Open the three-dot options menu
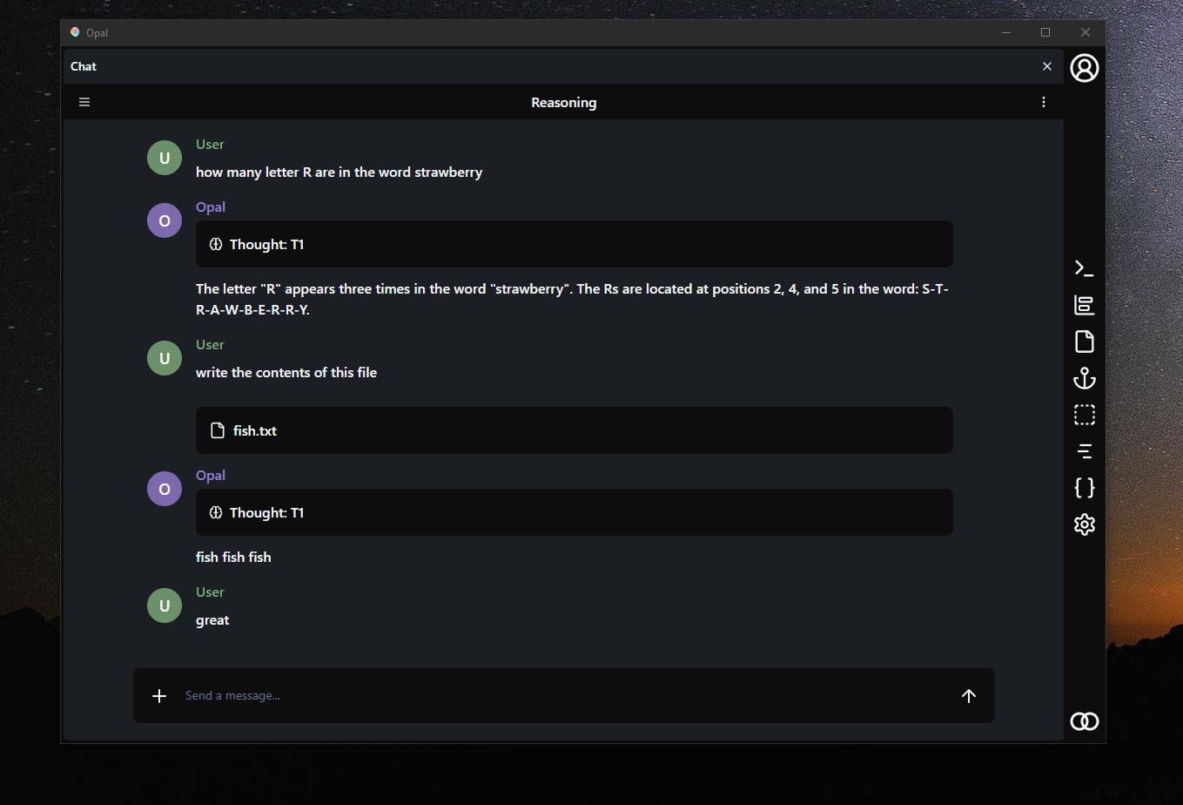This screenshot has height=805, width=1183. tap(1044, 103)
